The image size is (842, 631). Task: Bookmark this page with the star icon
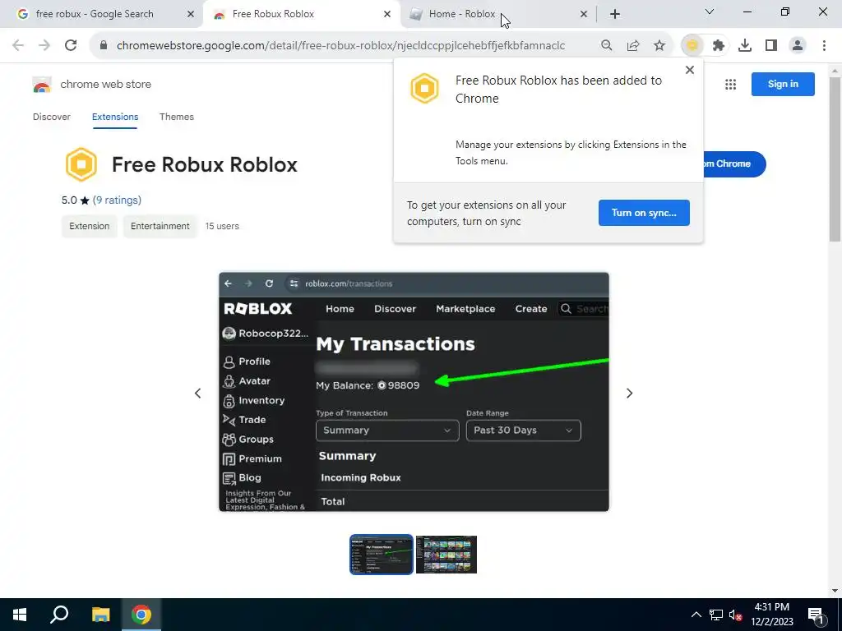pos(659,46)
